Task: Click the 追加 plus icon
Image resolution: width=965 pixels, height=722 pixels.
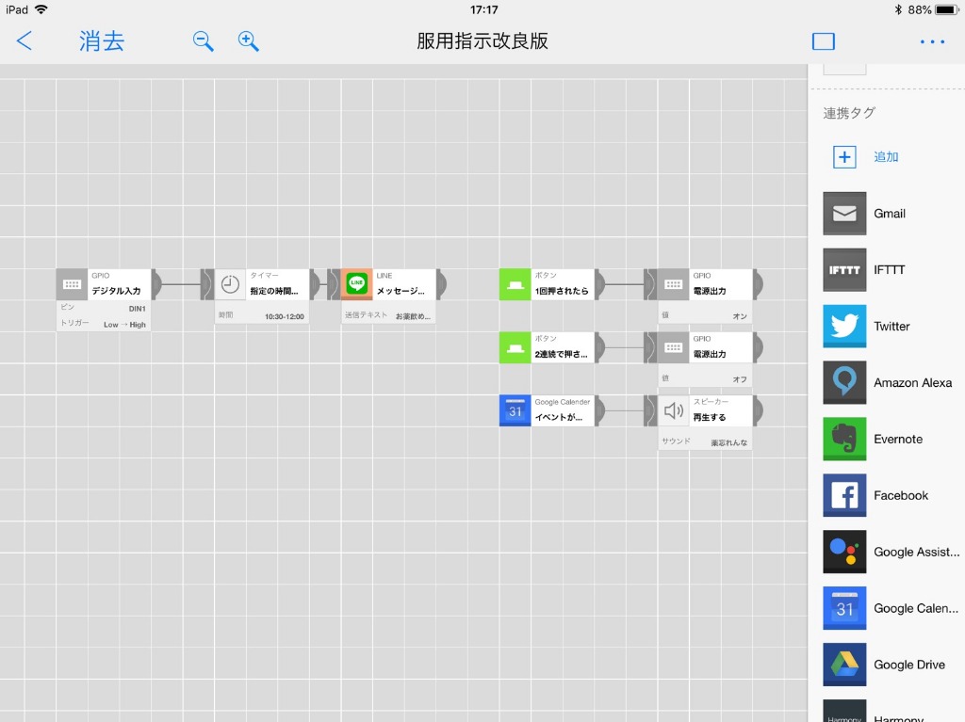Action: coord(844,157)
